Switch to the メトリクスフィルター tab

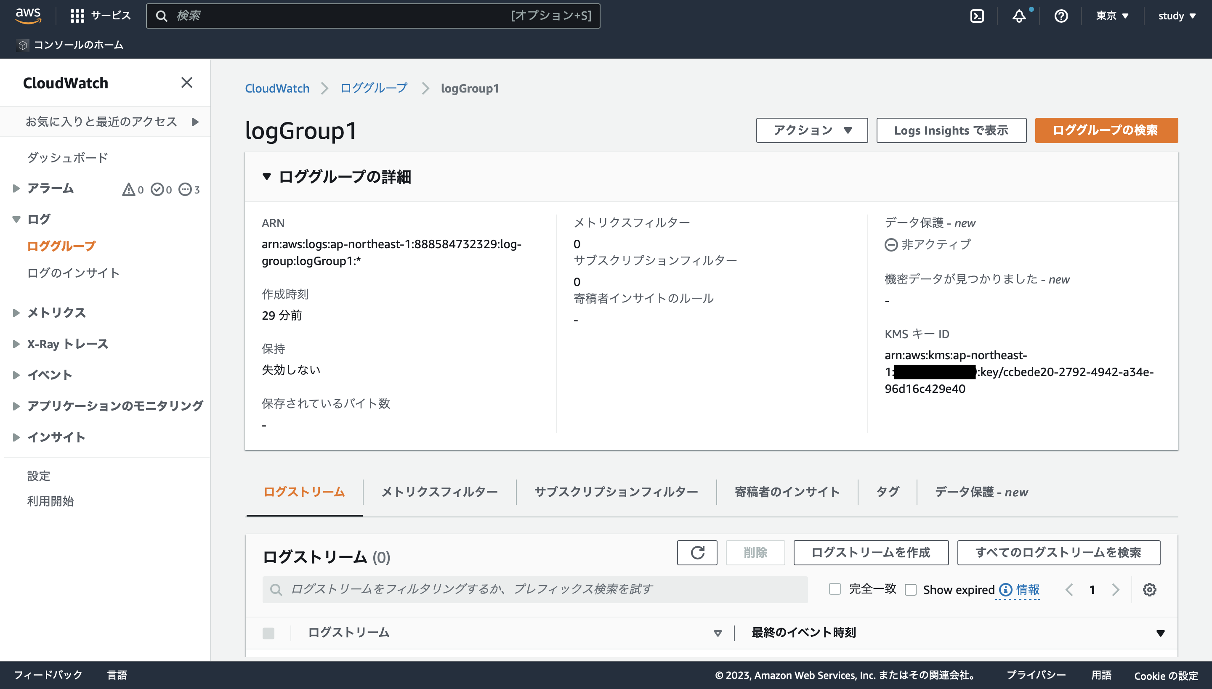439,492
